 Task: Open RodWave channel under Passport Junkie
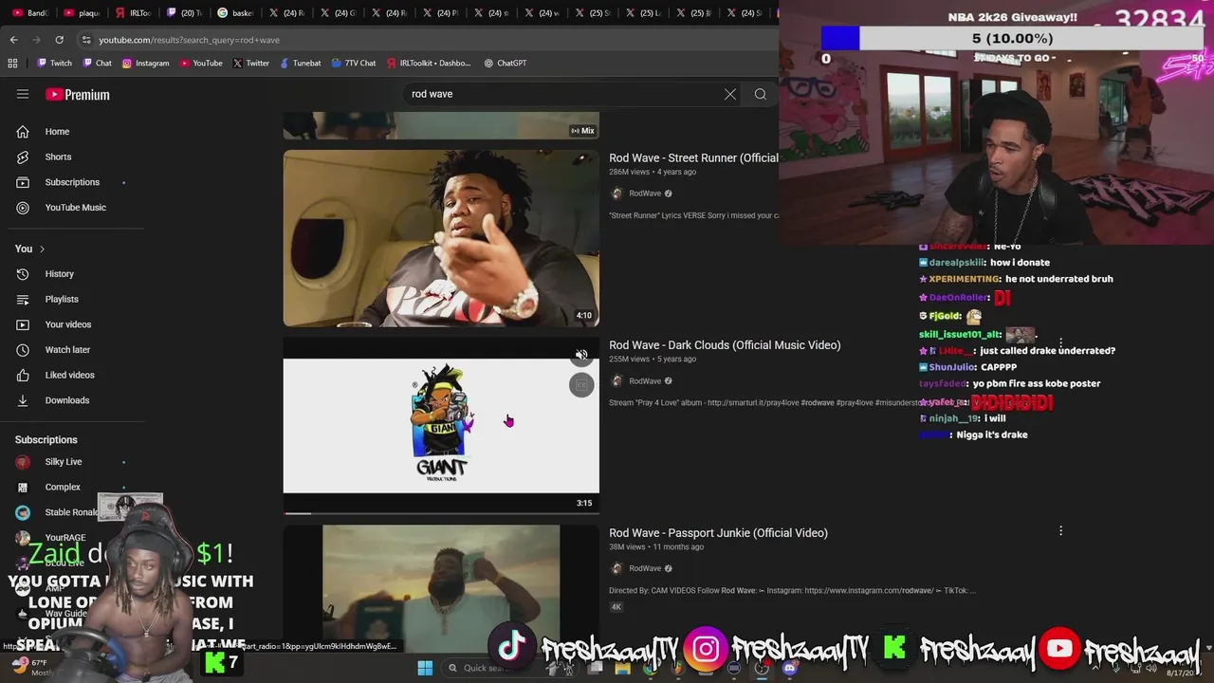click(x=645, y=568)
